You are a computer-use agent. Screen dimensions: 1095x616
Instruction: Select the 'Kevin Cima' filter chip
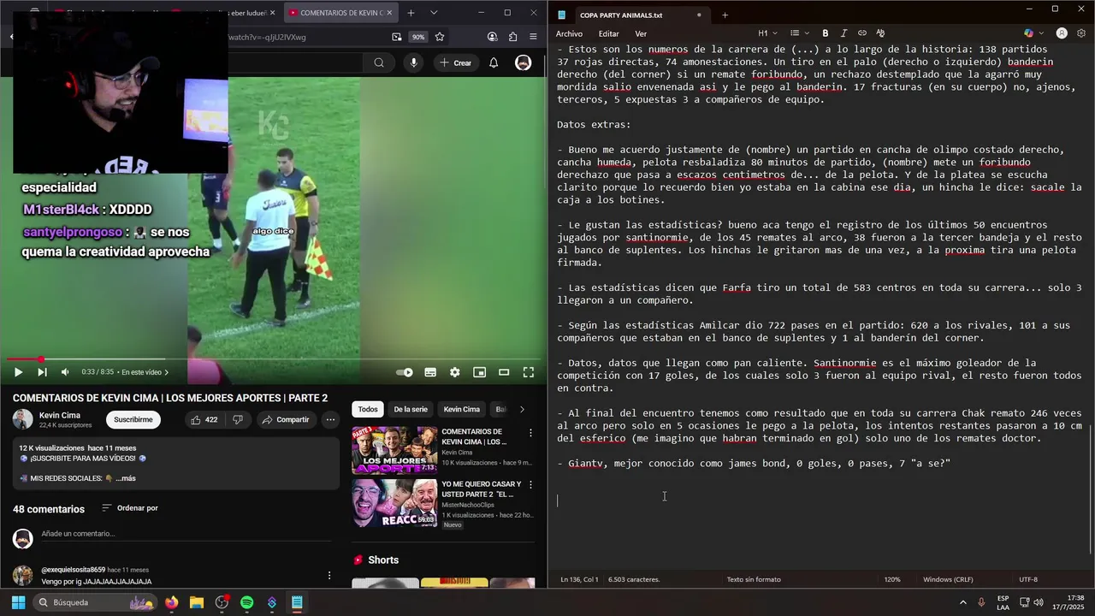click(x=462, y=409)
